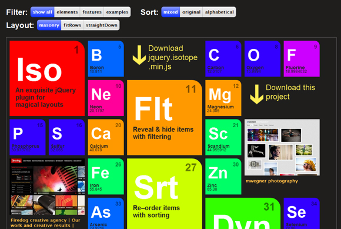The height and width of the screenshot is (229, 341).
Task: Select the 'show all' filter option
Action: pos(42,12)
